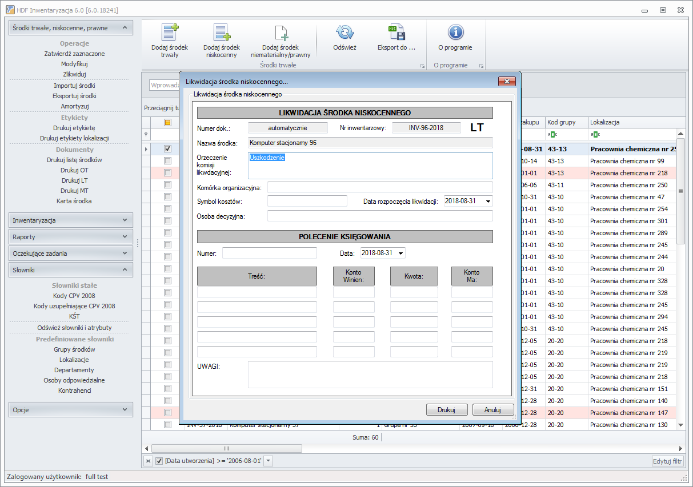Uncheck the first row's checked checkbox
Image resolution: width=693 pixels, height=487 pixels.
[x=167, y=149]
